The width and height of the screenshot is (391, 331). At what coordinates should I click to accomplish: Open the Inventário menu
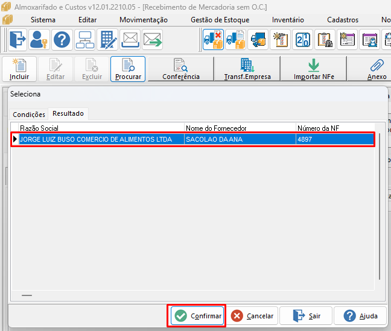click(x=288, y=20)
